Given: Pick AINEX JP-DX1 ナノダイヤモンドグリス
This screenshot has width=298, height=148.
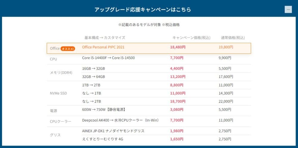Looking at the screenshot, I should click(x=113, y=131).
